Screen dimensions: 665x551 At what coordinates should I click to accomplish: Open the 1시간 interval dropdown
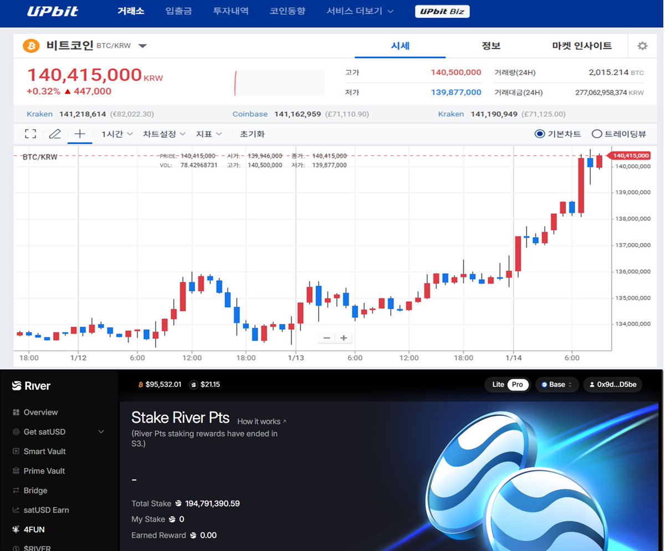tap(117, 134)
